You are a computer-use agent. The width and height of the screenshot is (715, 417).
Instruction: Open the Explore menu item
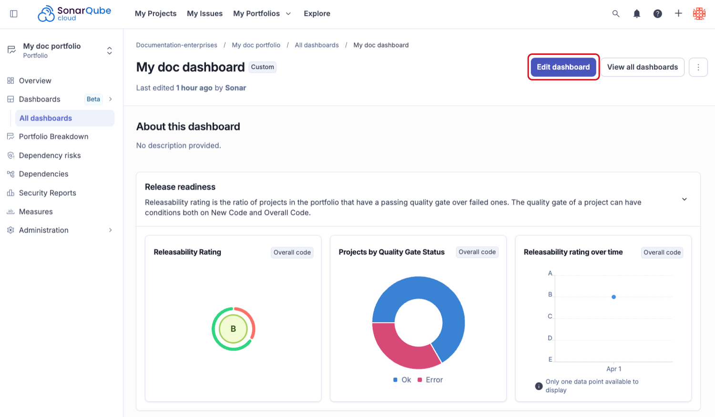pyautogui.click(x=317, y=13)
